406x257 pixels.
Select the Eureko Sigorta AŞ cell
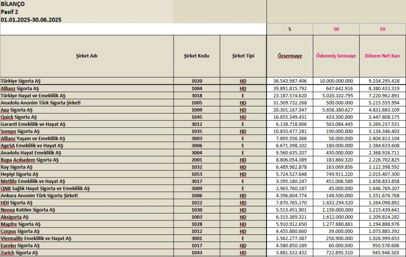[x=87, y=246]
